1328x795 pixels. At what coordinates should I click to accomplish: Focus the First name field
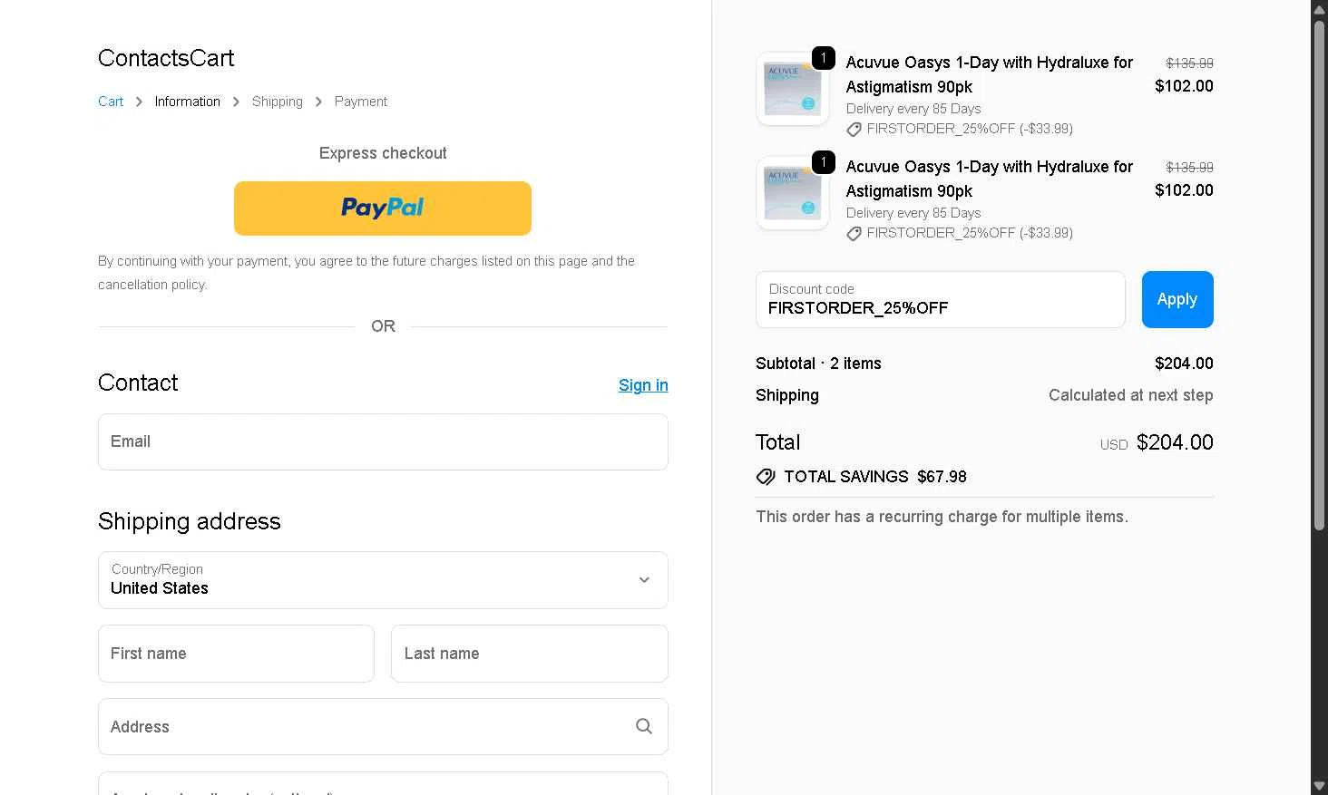pyautogui.click(x=236, y=654)
